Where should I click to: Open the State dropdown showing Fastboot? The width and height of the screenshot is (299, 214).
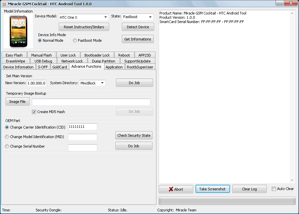pyautogui.click(x=138, y=17)
